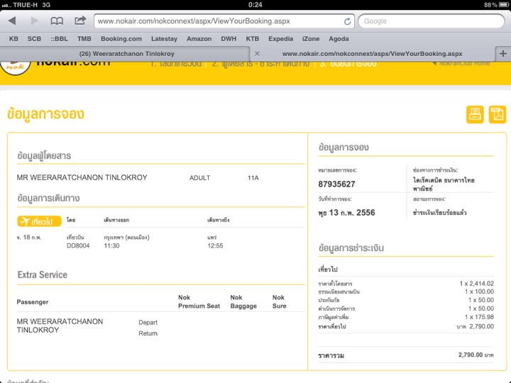Open the TMB bookmark

(x=84, y=39)
